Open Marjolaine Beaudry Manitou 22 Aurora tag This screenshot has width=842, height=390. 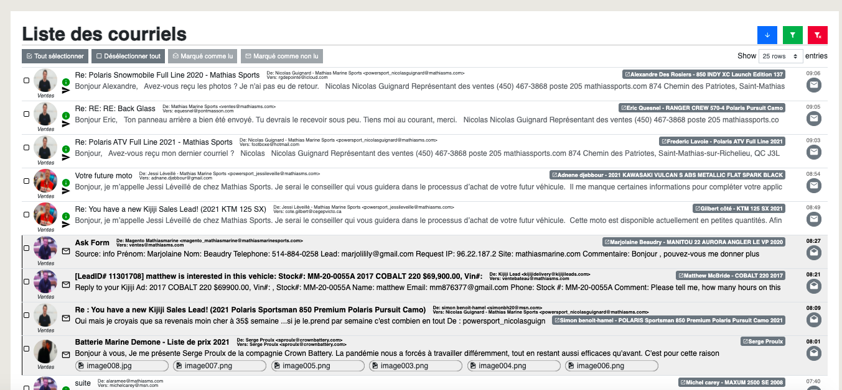click(694, 242)
